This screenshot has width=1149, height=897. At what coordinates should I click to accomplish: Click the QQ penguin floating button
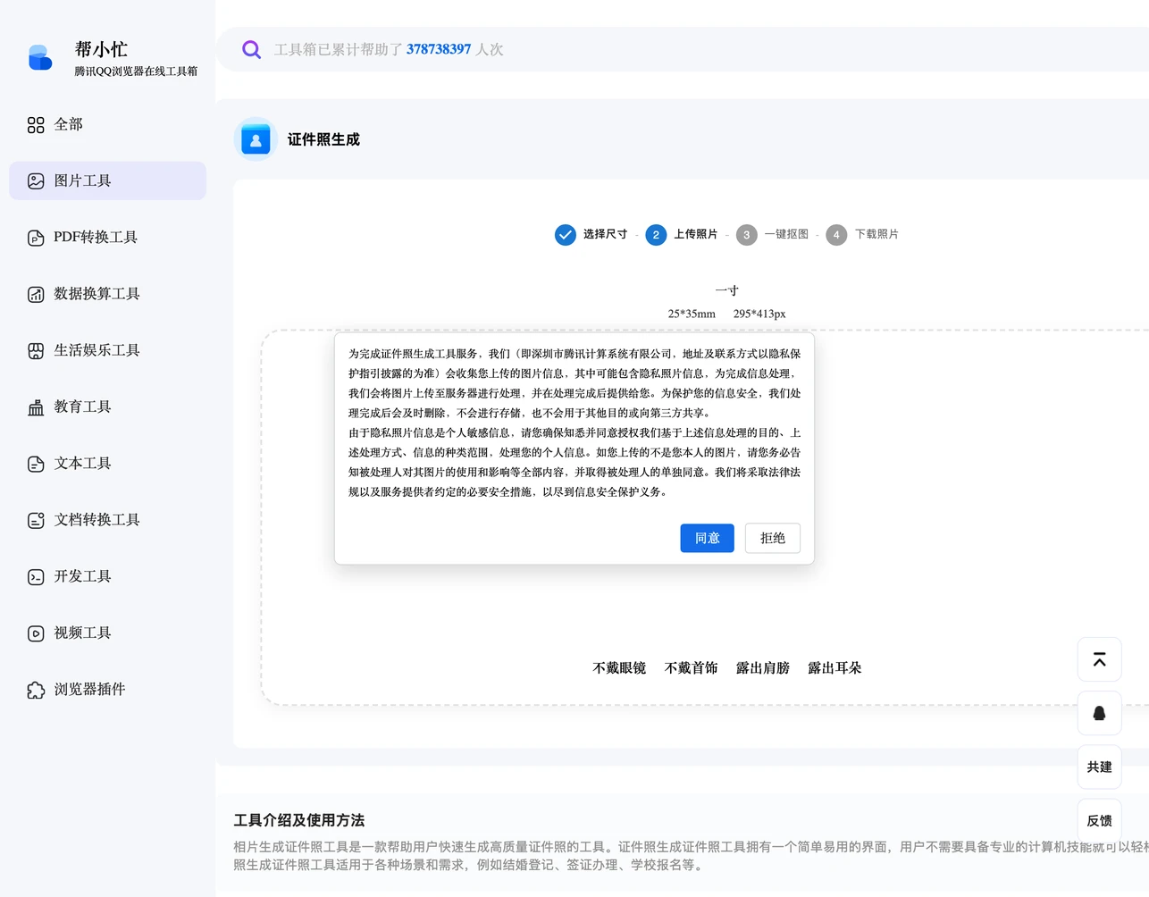(1099, 713)
